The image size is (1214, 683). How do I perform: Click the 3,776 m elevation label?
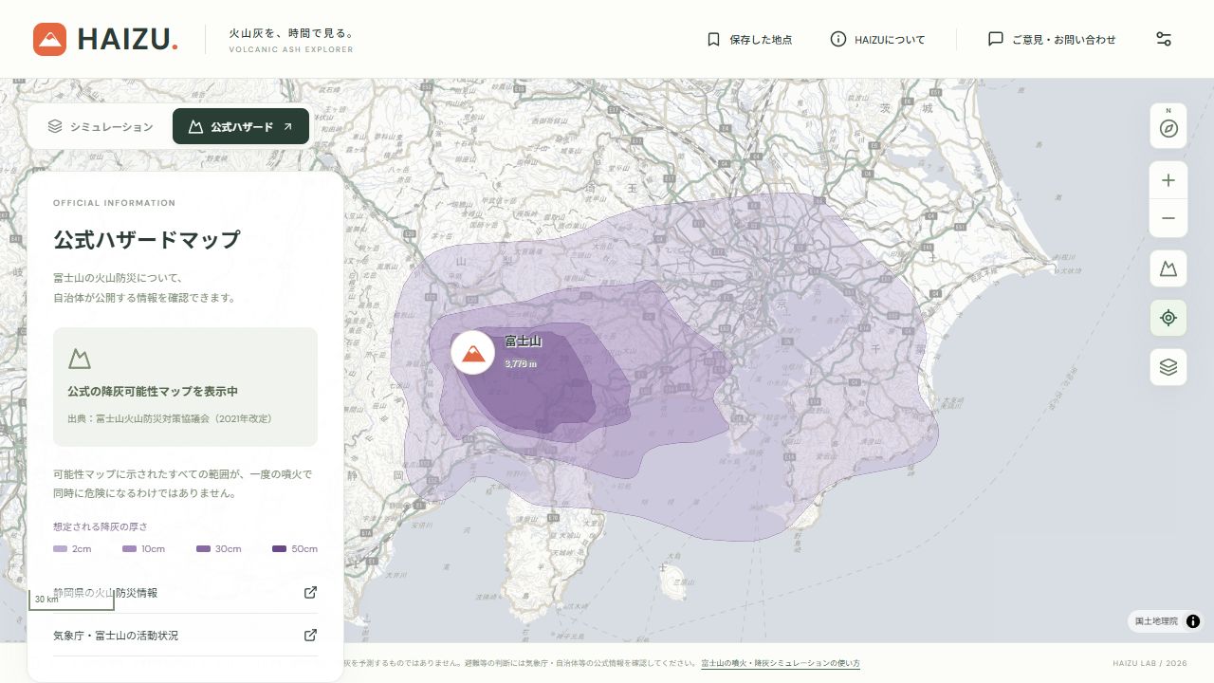[521, 363]
